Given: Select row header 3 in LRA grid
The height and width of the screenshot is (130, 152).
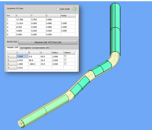Looking at the screenshot, I should click(12, 64).
